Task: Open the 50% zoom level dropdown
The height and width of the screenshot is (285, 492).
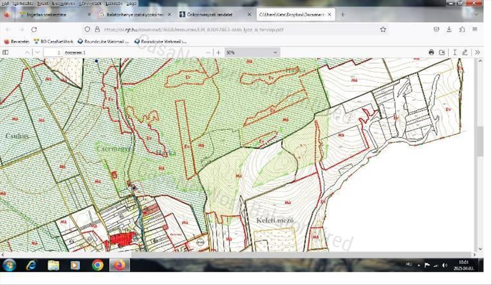Action: click(x=252, y=52)
